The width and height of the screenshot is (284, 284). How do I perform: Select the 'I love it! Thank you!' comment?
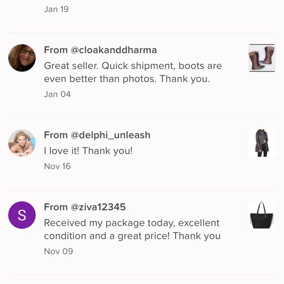point(88,151)
